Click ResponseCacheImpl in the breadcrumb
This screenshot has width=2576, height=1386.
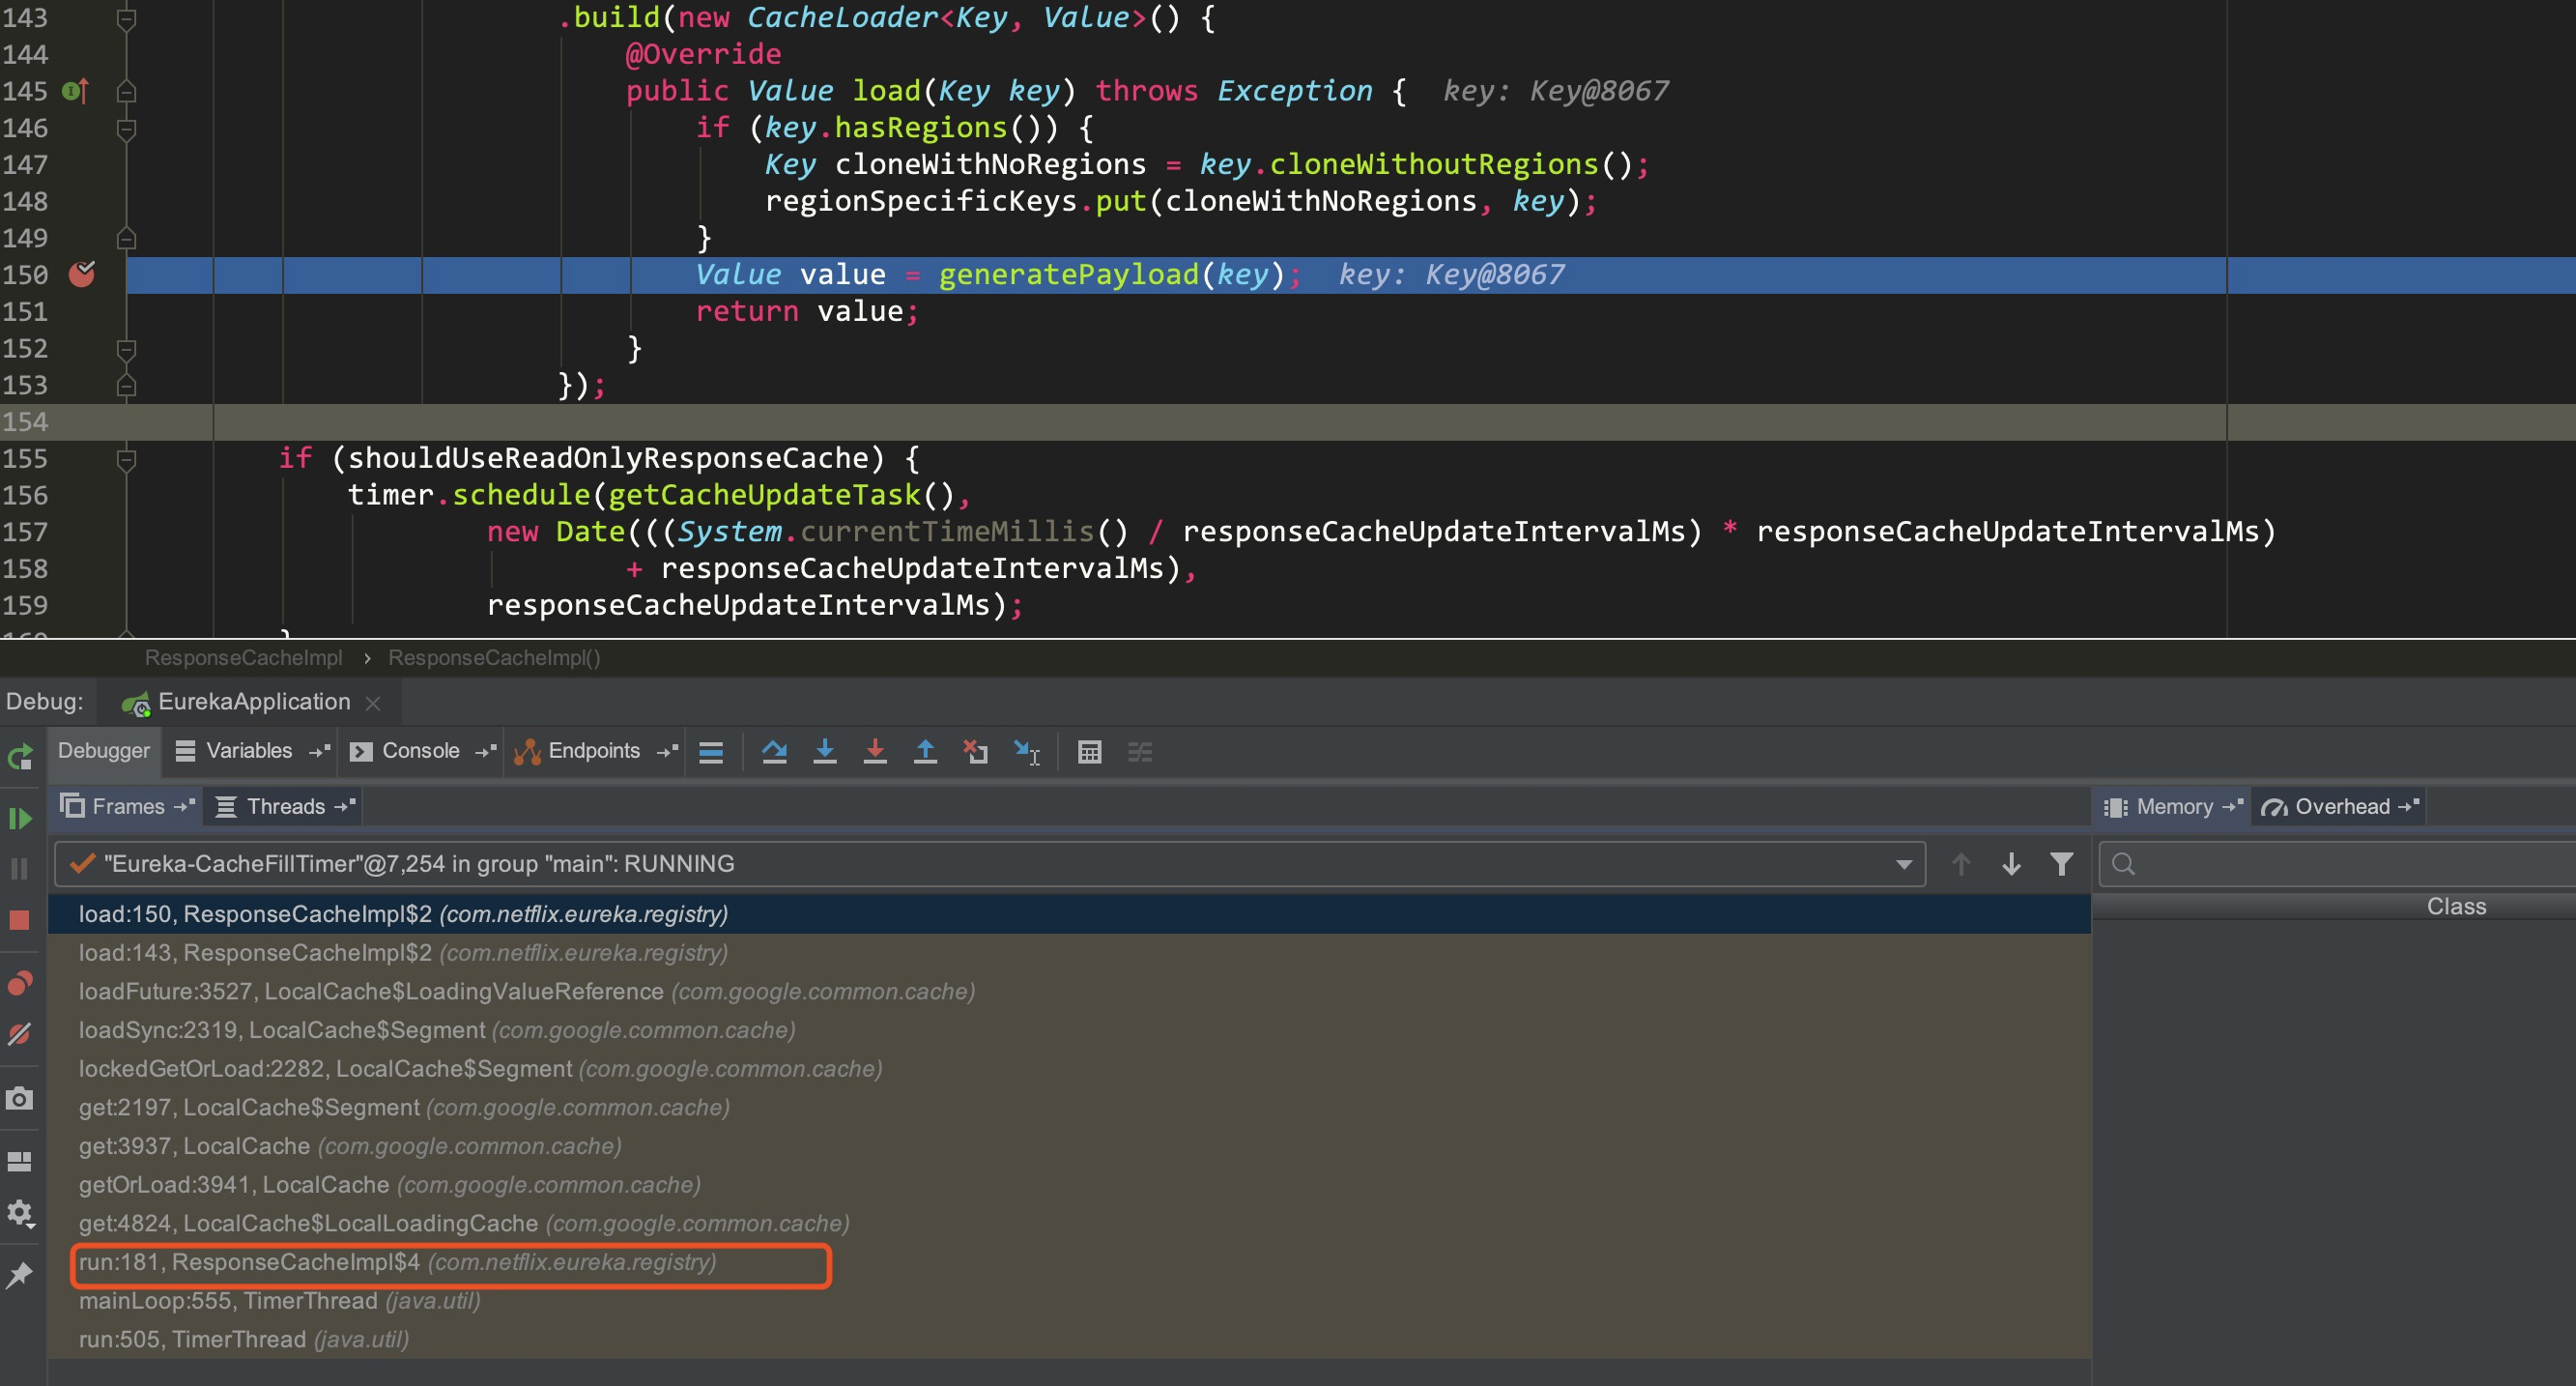tap(243, 658)
